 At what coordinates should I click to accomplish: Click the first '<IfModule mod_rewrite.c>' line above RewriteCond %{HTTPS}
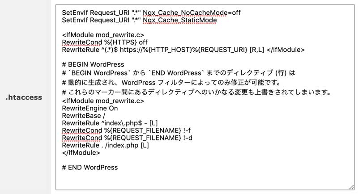[103, 35]
